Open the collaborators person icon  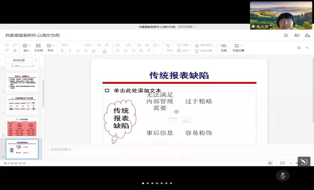pos(307,35)
